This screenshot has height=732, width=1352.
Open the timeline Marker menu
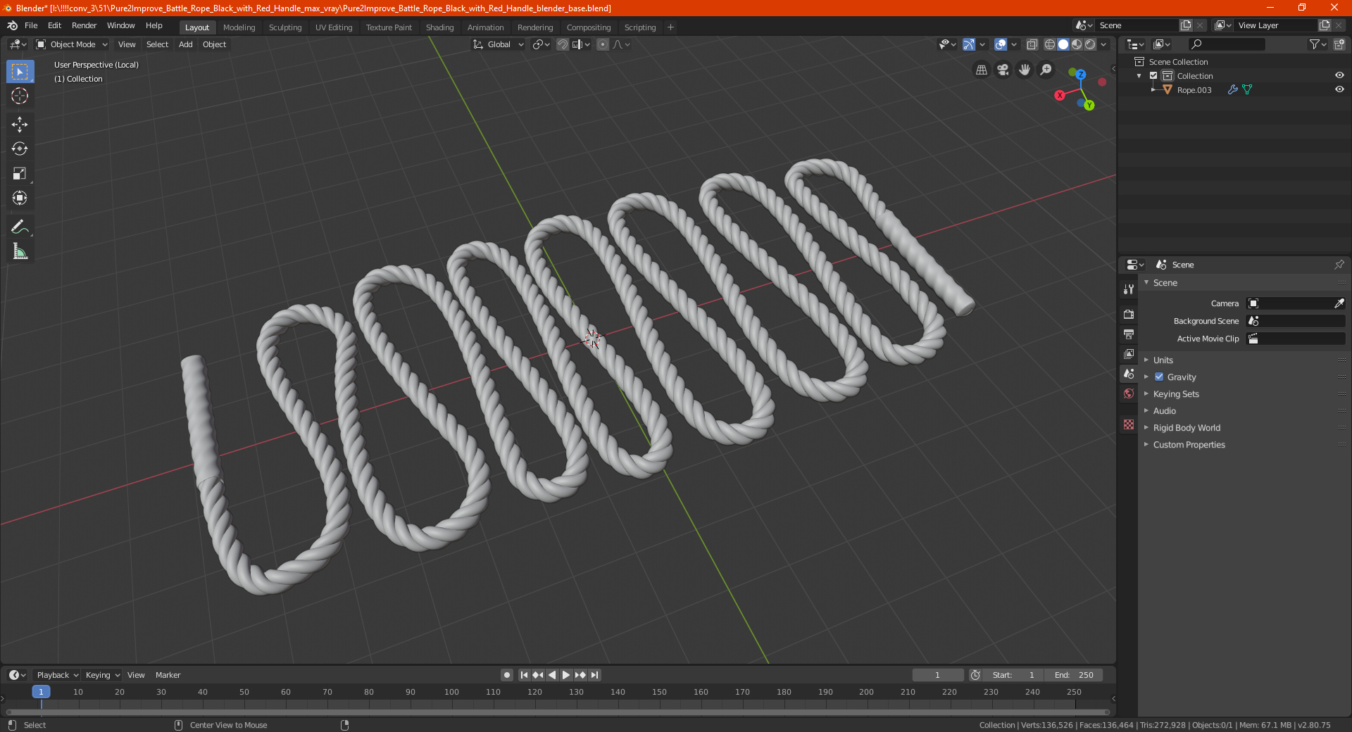point(168,675)
